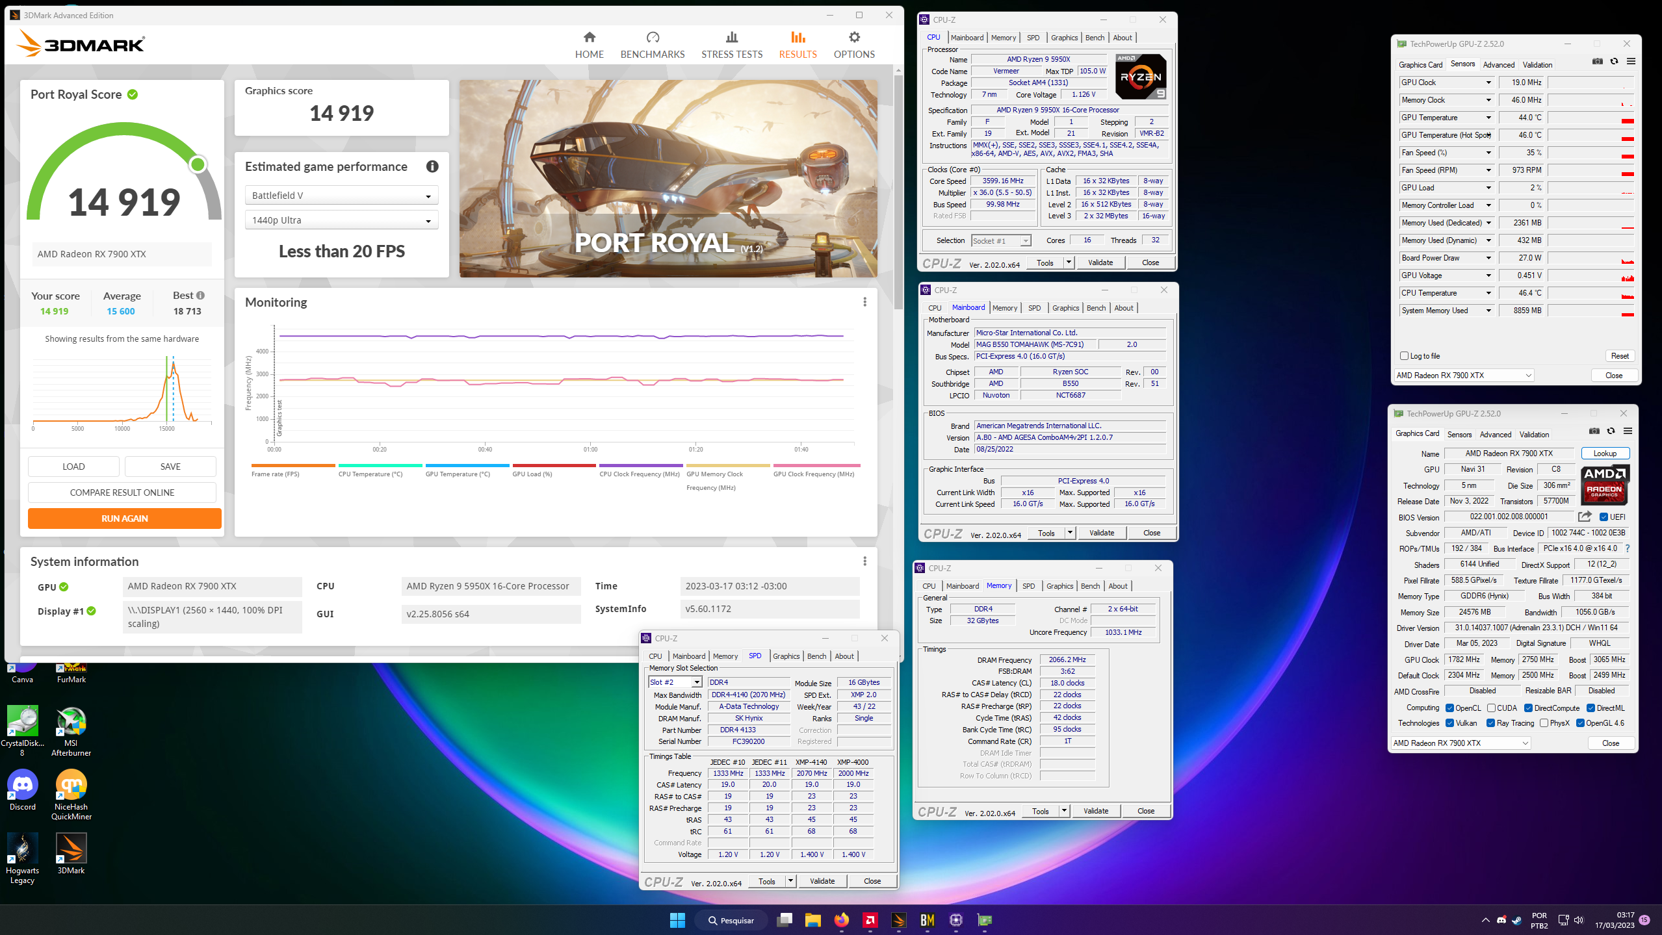Screen dimensions: 1662x935
Task: Click the RUN AGAIN button
Action: (x=125, y=519)
